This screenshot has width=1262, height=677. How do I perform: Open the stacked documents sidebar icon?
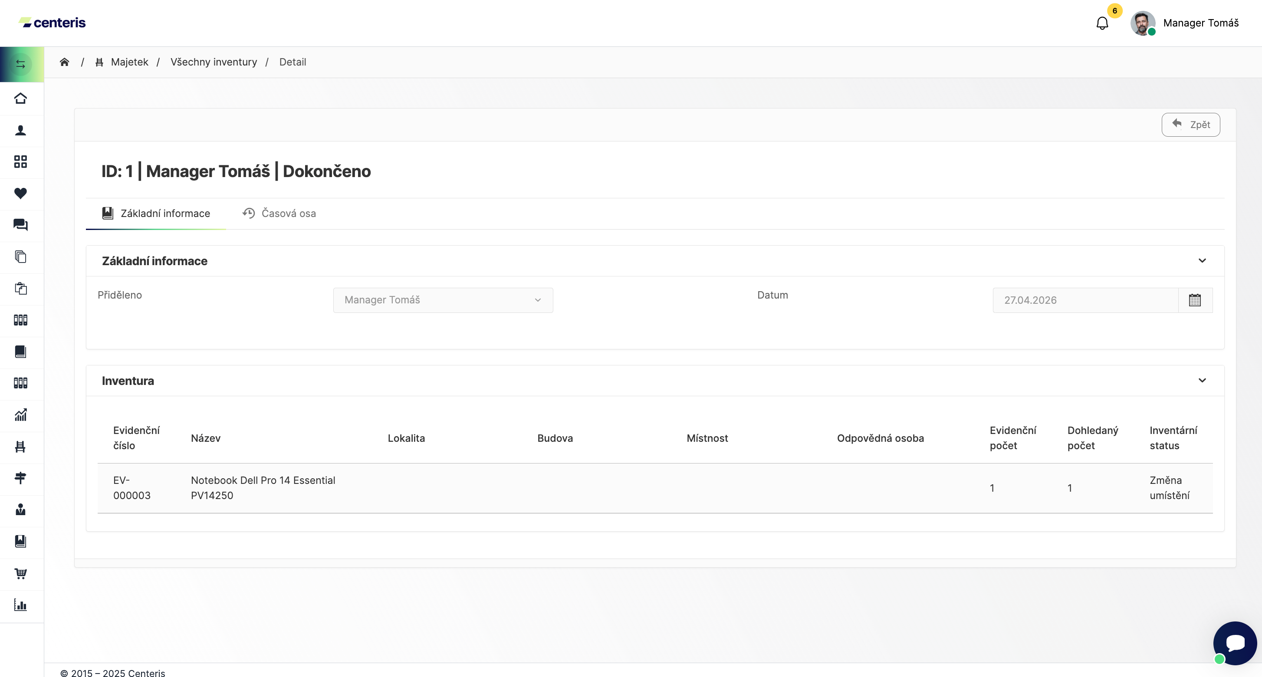(x=20, y=256)
